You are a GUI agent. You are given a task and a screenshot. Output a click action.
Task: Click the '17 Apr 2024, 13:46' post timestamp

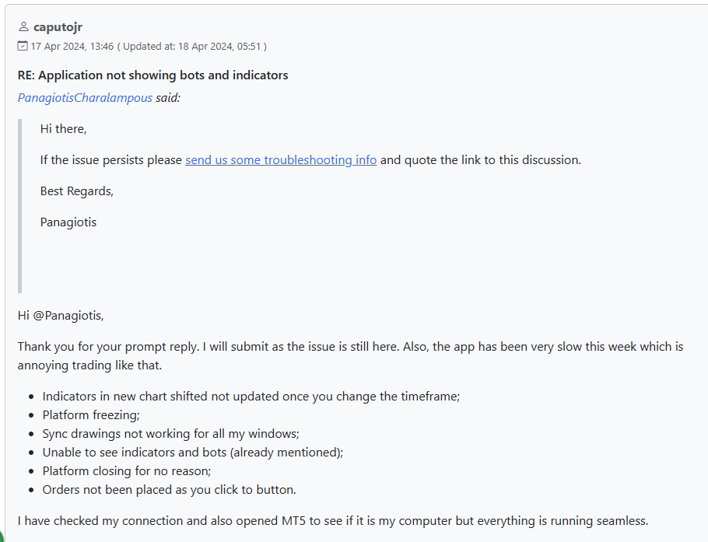(72, 47)
